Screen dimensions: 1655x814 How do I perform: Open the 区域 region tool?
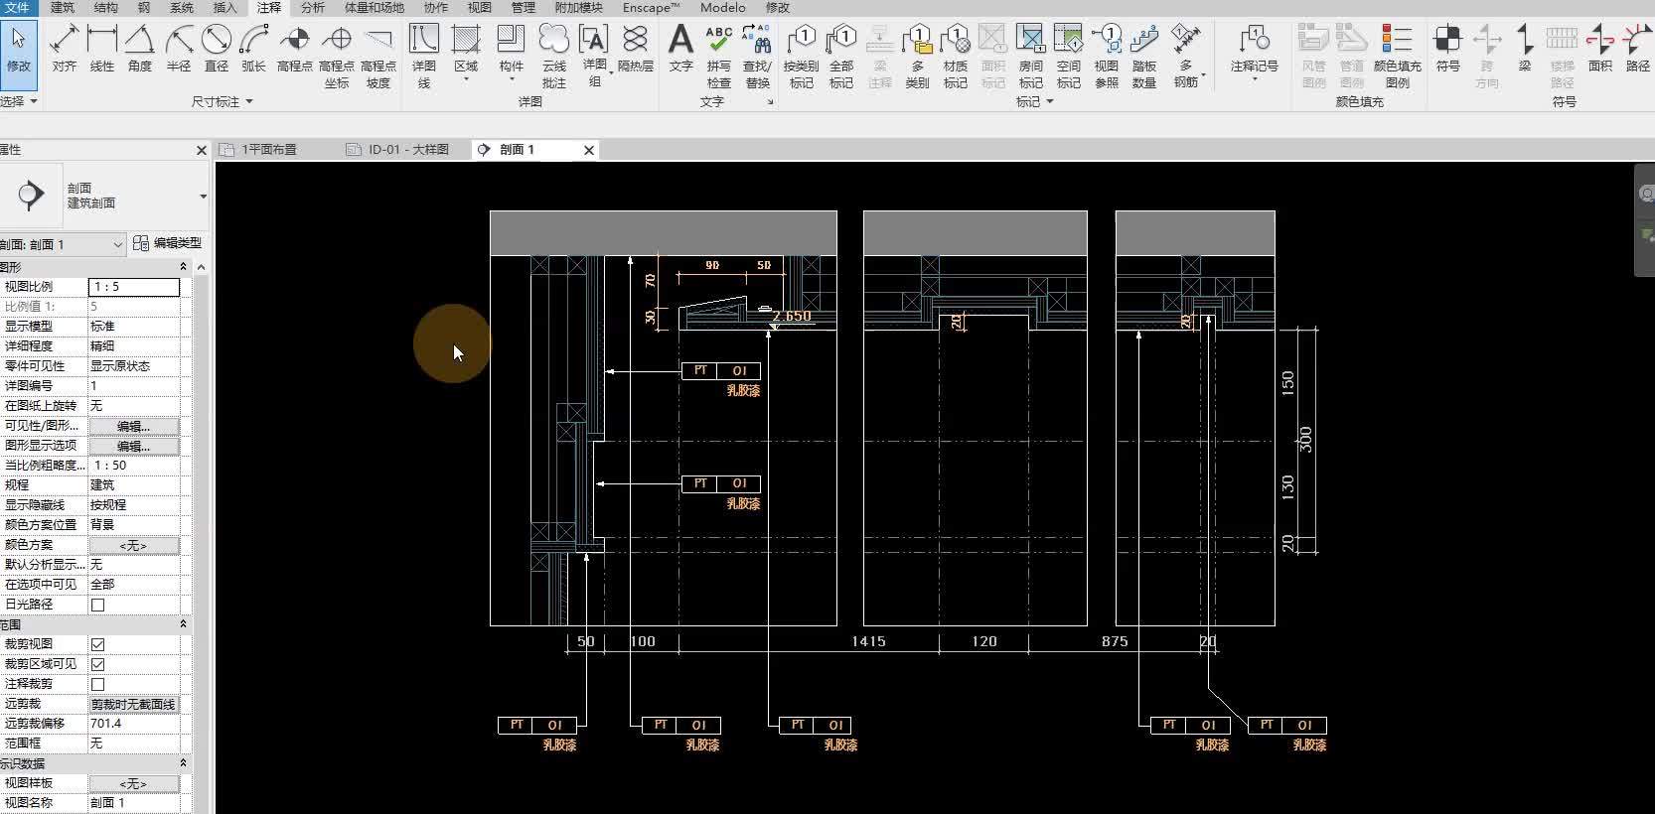(x=466, y=54)
